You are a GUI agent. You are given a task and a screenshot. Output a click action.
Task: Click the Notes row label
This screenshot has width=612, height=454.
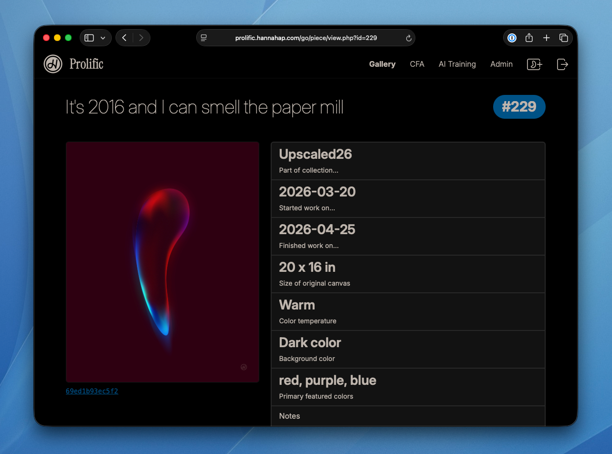click(290, 416)
